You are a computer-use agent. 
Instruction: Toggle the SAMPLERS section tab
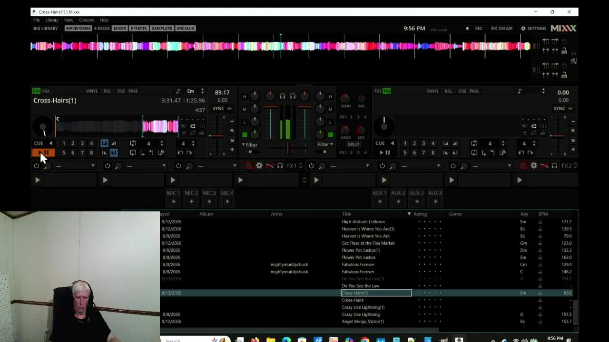click(x=162, y=28)
